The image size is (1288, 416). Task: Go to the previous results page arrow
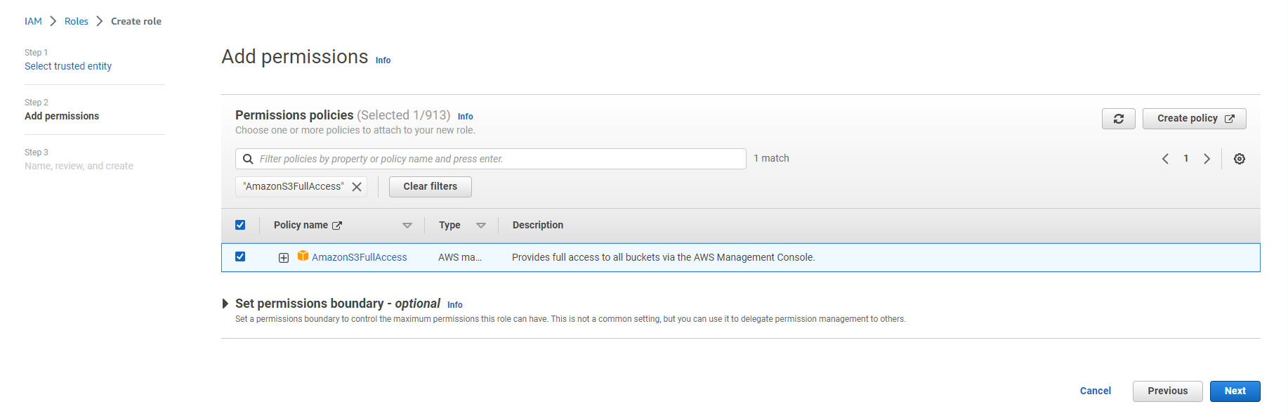tap(1165, 159)
